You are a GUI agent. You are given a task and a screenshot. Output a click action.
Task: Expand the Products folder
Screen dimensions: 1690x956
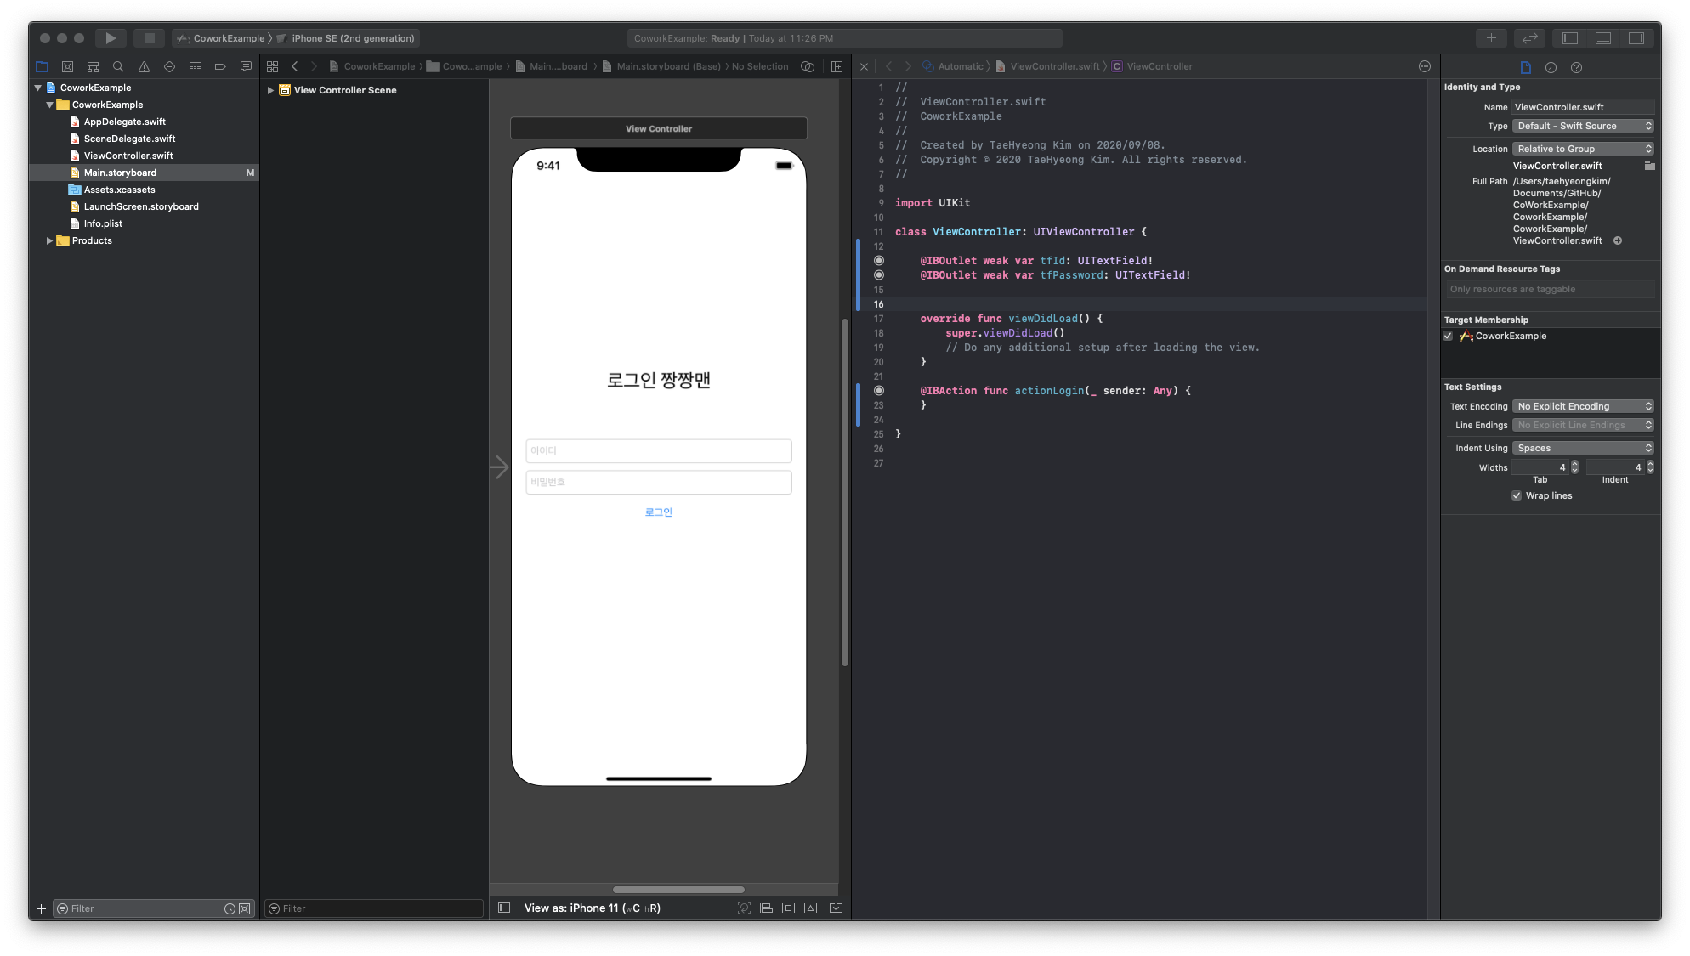[x=49, y=240]
